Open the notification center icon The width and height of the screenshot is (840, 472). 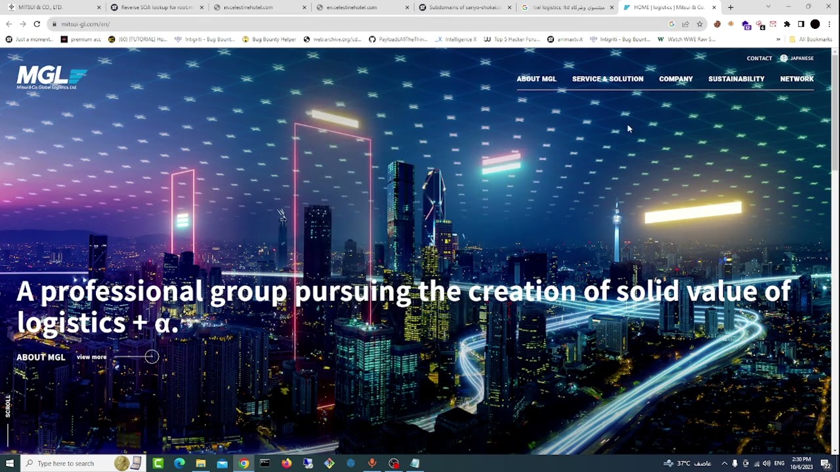826,463
